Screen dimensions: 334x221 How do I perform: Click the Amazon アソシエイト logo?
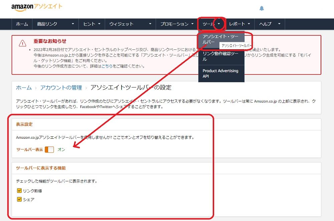click(x=37, y=7)
